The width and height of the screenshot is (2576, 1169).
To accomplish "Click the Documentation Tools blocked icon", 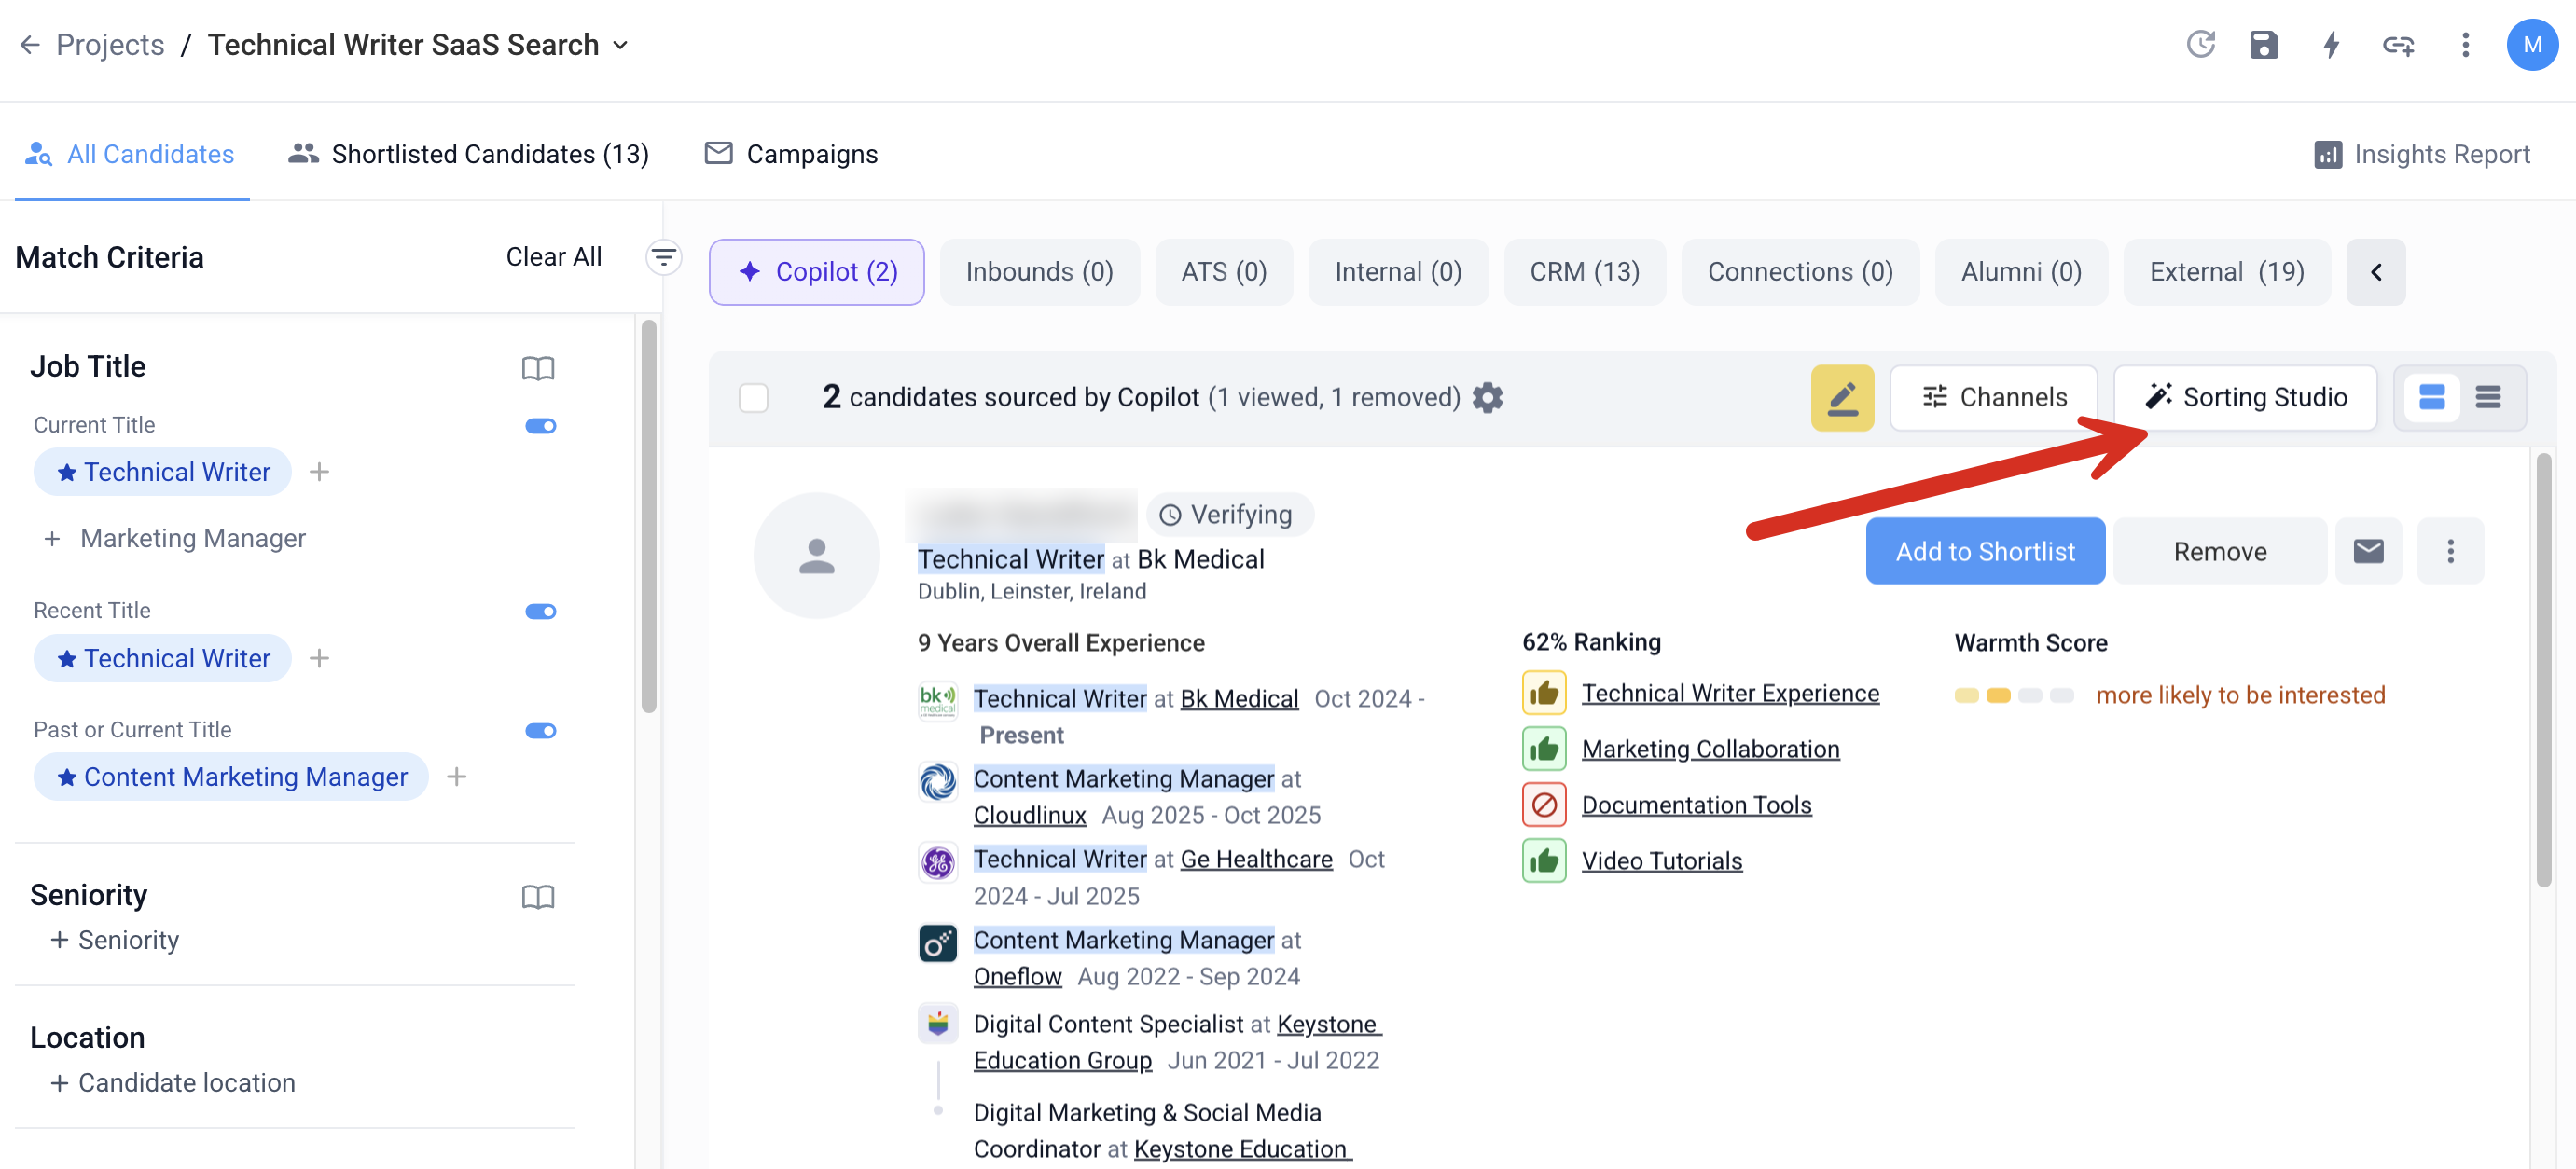I will [x=1544, y=805].
